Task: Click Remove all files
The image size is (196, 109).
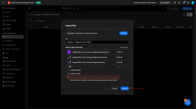Action: pos(124,48)
